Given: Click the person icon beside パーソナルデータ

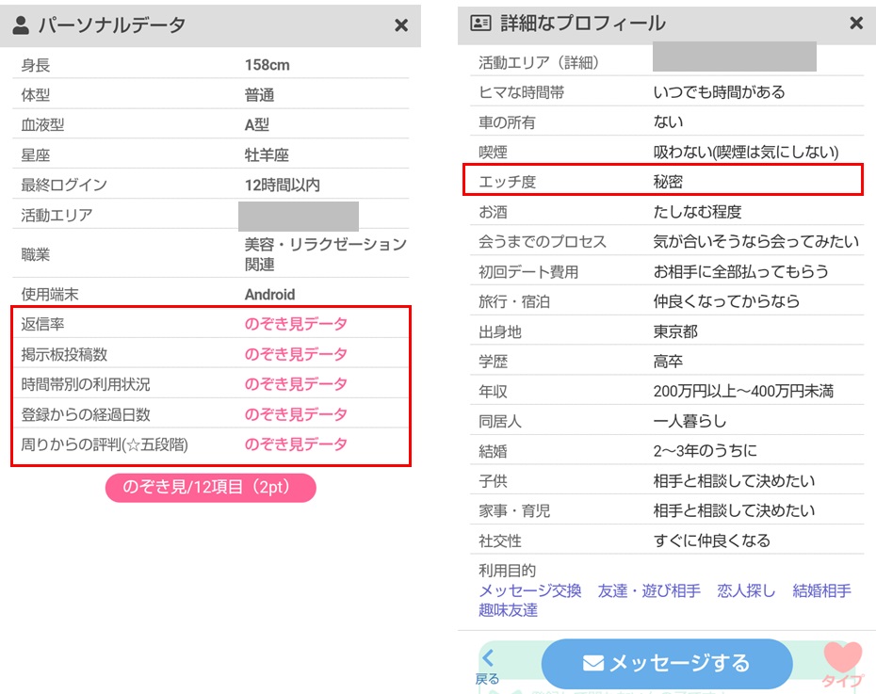Looking at the screenshot, I should tap(21, 25).
